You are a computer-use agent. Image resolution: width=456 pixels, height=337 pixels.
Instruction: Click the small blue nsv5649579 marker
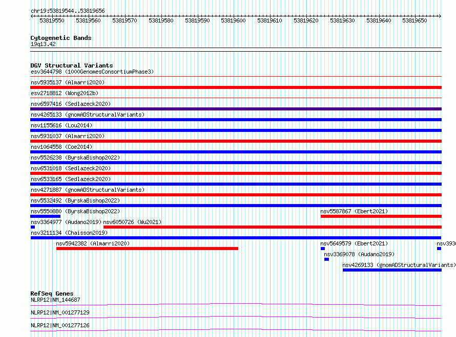(x=322, y=249)
